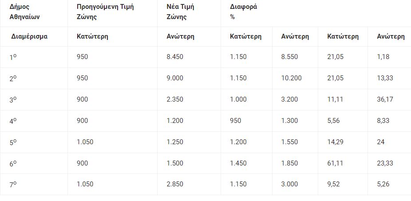Select the 1º district row label
Image resolution: width=411 pixels, height=201 pixels.
(13, 57)
